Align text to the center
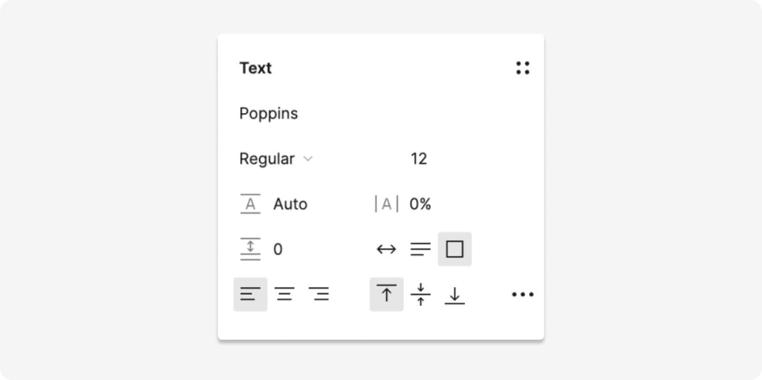762x380 pixels. [285, 294]
